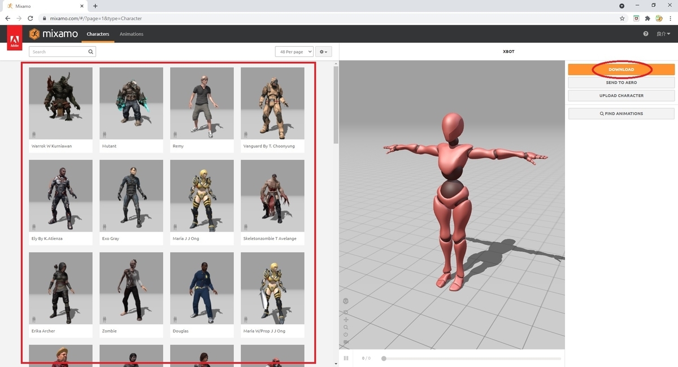Screen dimensions: 678x367
Task: Switch to the Animations tab
Action: 132,34
